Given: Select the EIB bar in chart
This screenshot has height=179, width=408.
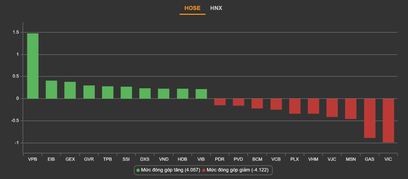Looking at the screenshot, I should (x=51, y=90).
